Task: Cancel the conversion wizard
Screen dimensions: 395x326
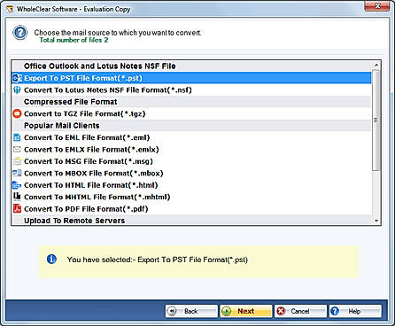Action: [300, 311]
